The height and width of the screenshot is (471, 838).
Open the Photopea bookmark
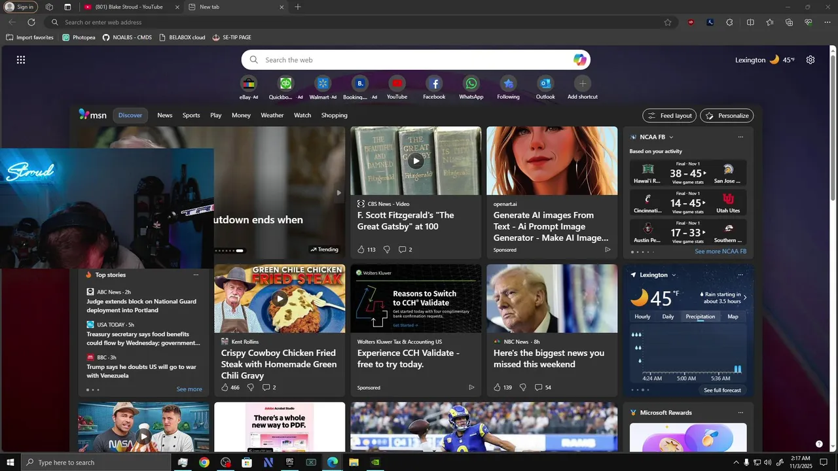79,37
